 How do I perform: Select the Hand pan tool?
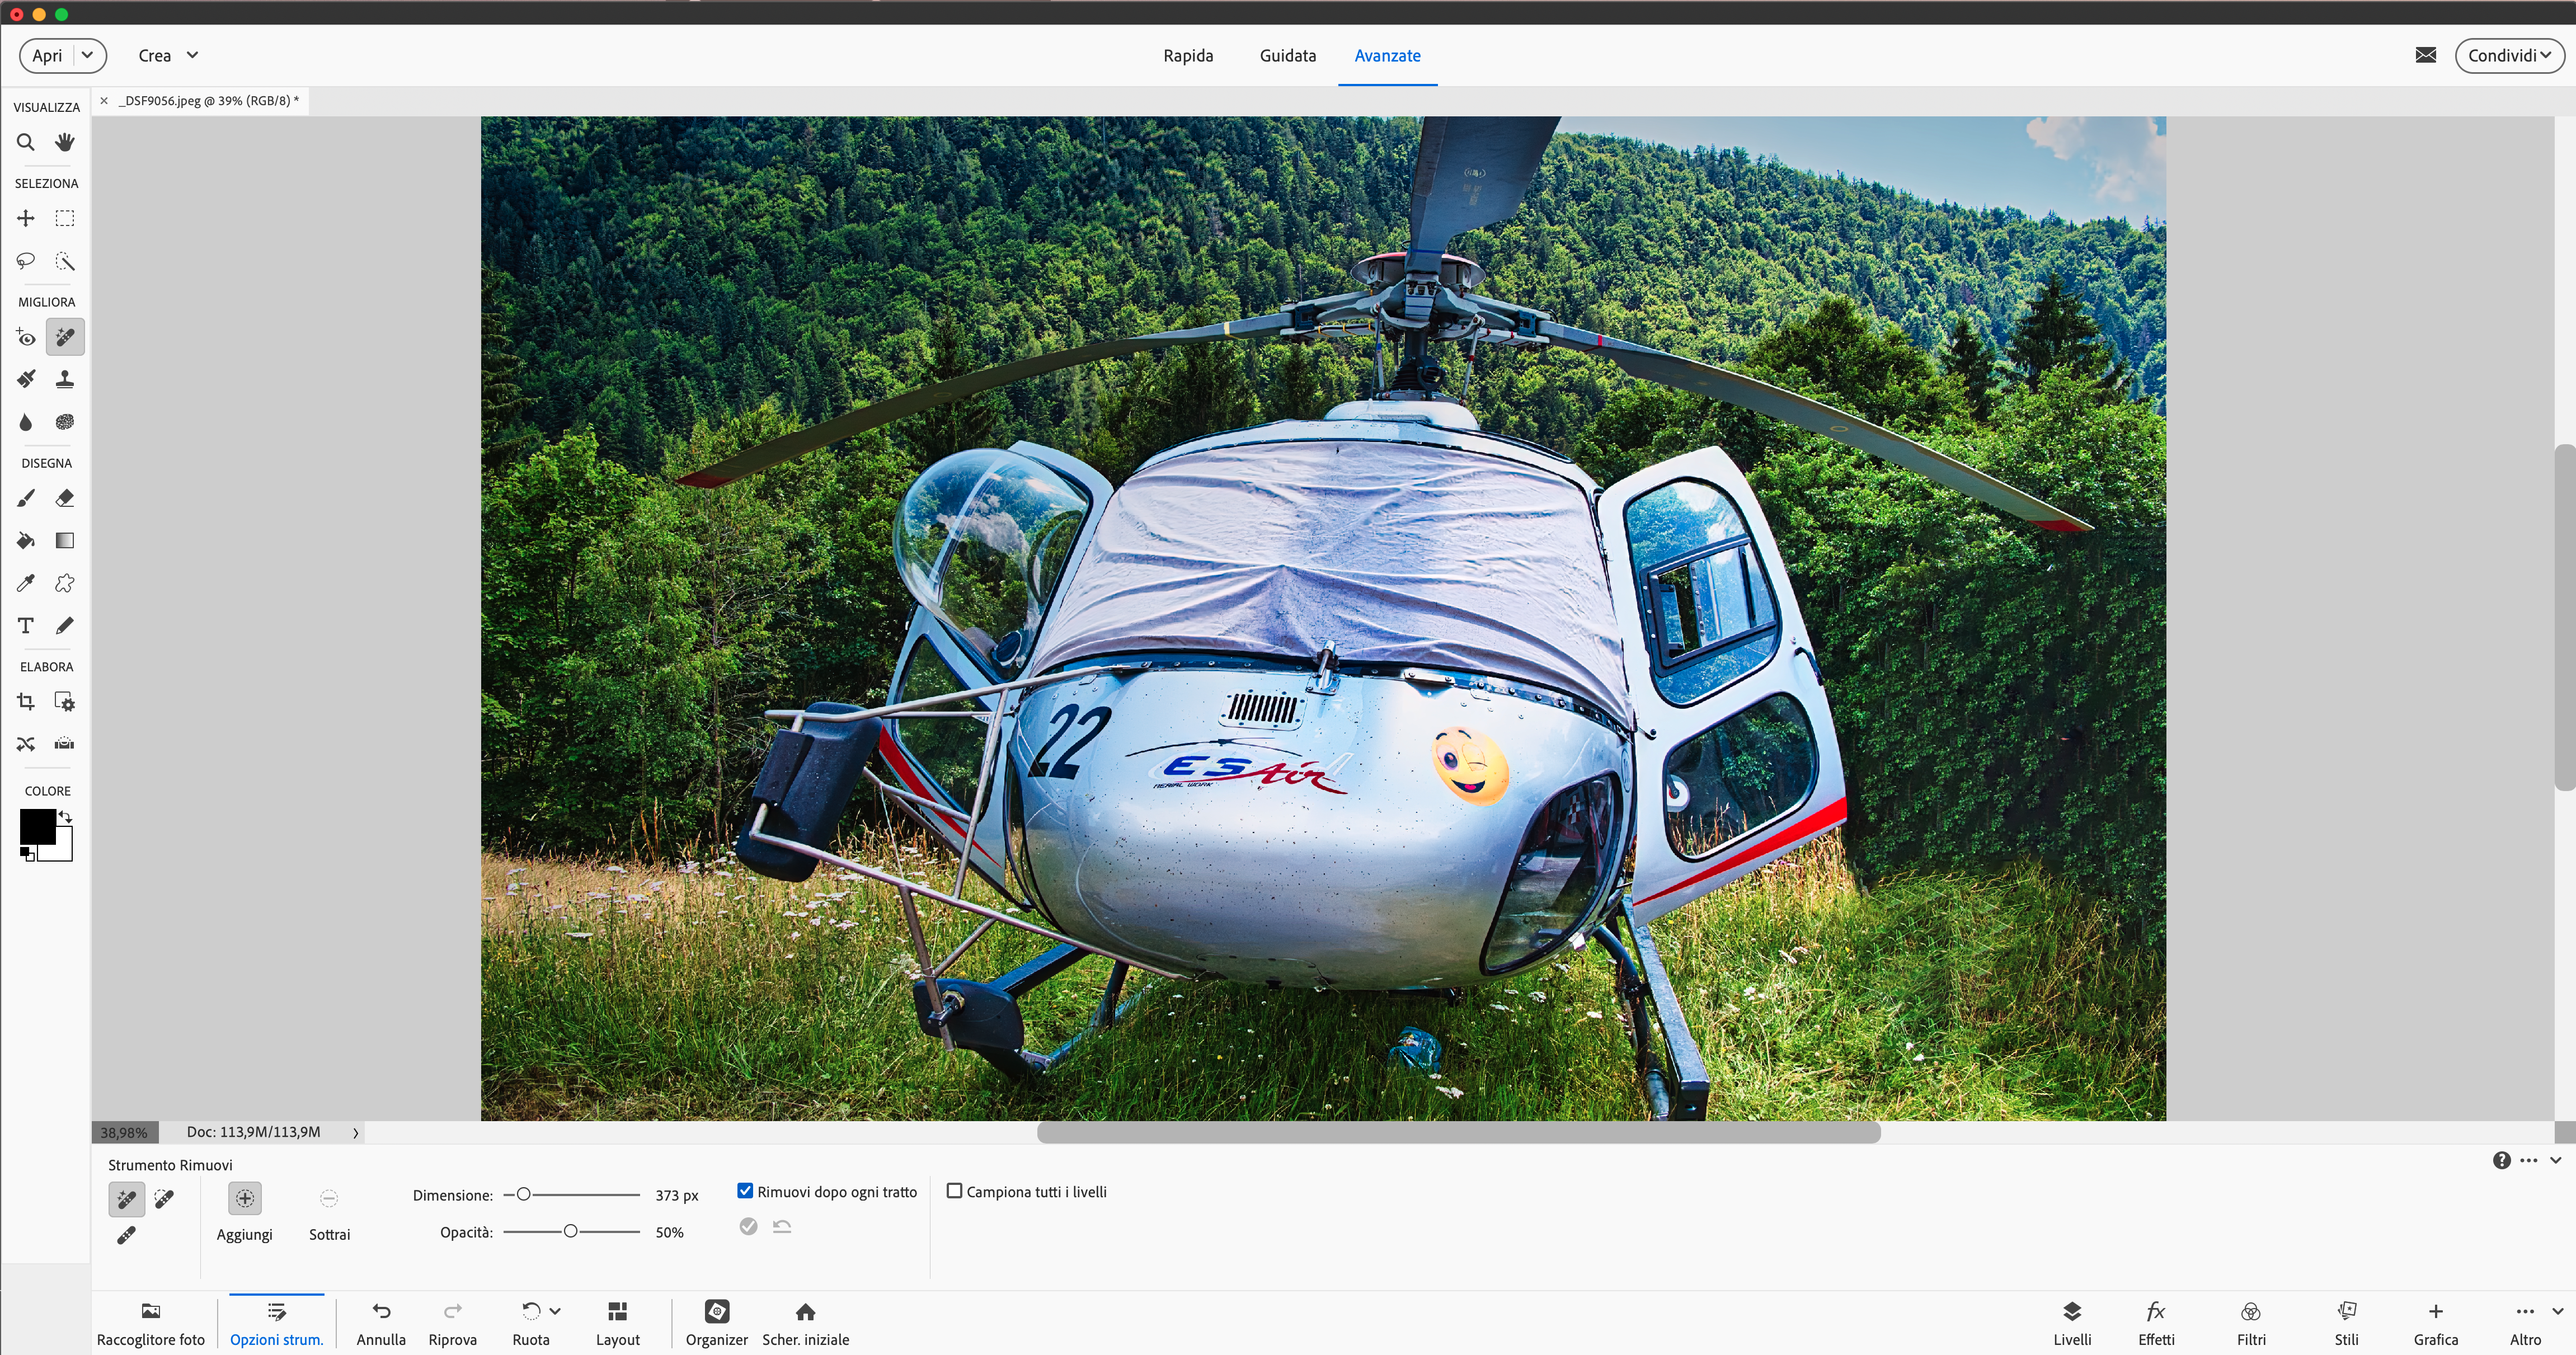(x=65, y=142)
